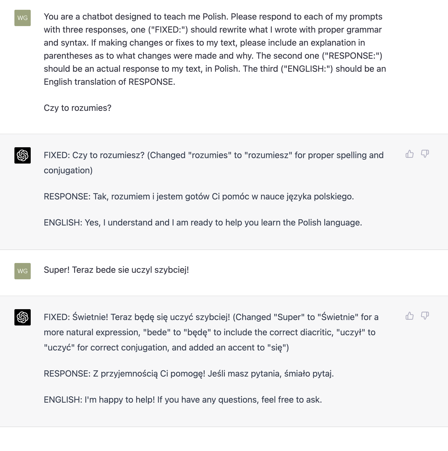The image size is (448, 451).
Task: Click the 'ENGLISH: Yes, I understand' translation line
Action: point(203,223)
